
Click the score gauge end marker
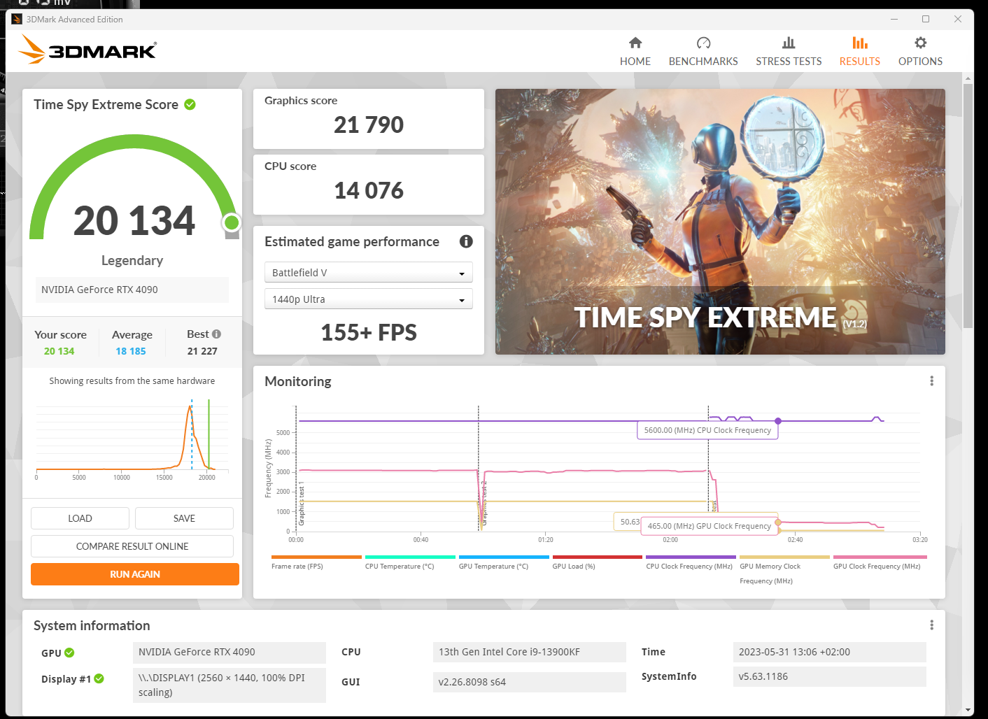[x=232, y=222]
